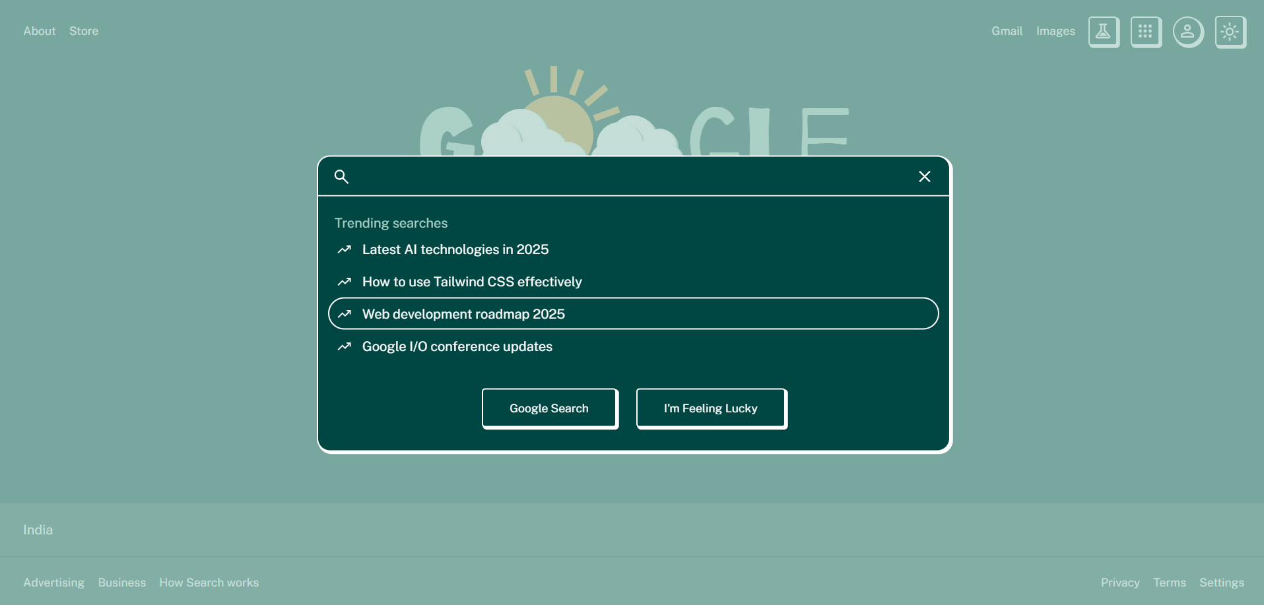Focus the search input field
This screenshot has height=605, width=1264.
click(x=632, y=176)
